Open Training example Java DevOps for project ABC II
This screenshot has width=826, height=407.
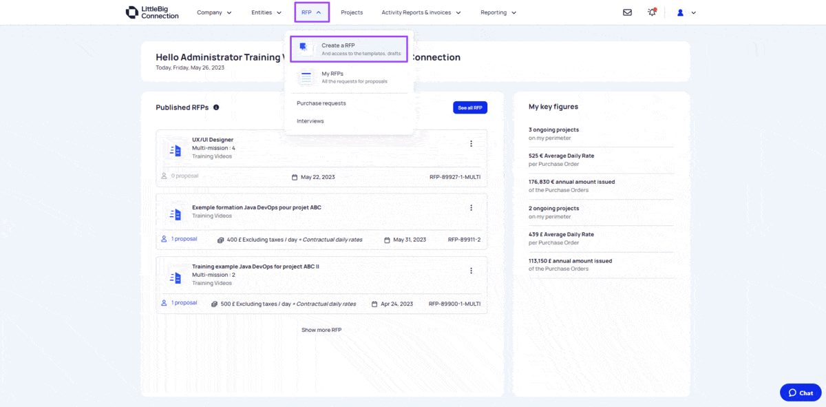tap(255, 267)
